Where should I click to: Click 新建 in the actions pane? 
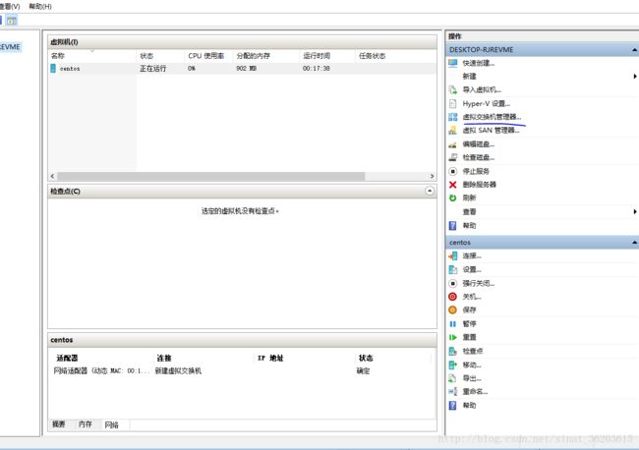coord(470,77)
